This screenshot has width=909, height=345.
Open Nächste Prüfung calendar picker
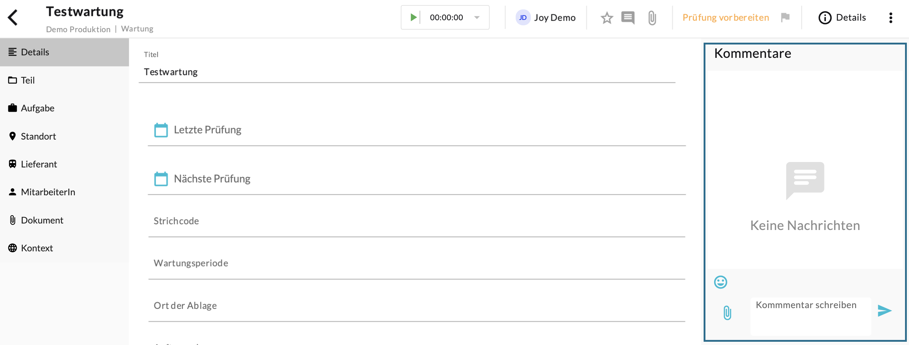tap(161, 179)
